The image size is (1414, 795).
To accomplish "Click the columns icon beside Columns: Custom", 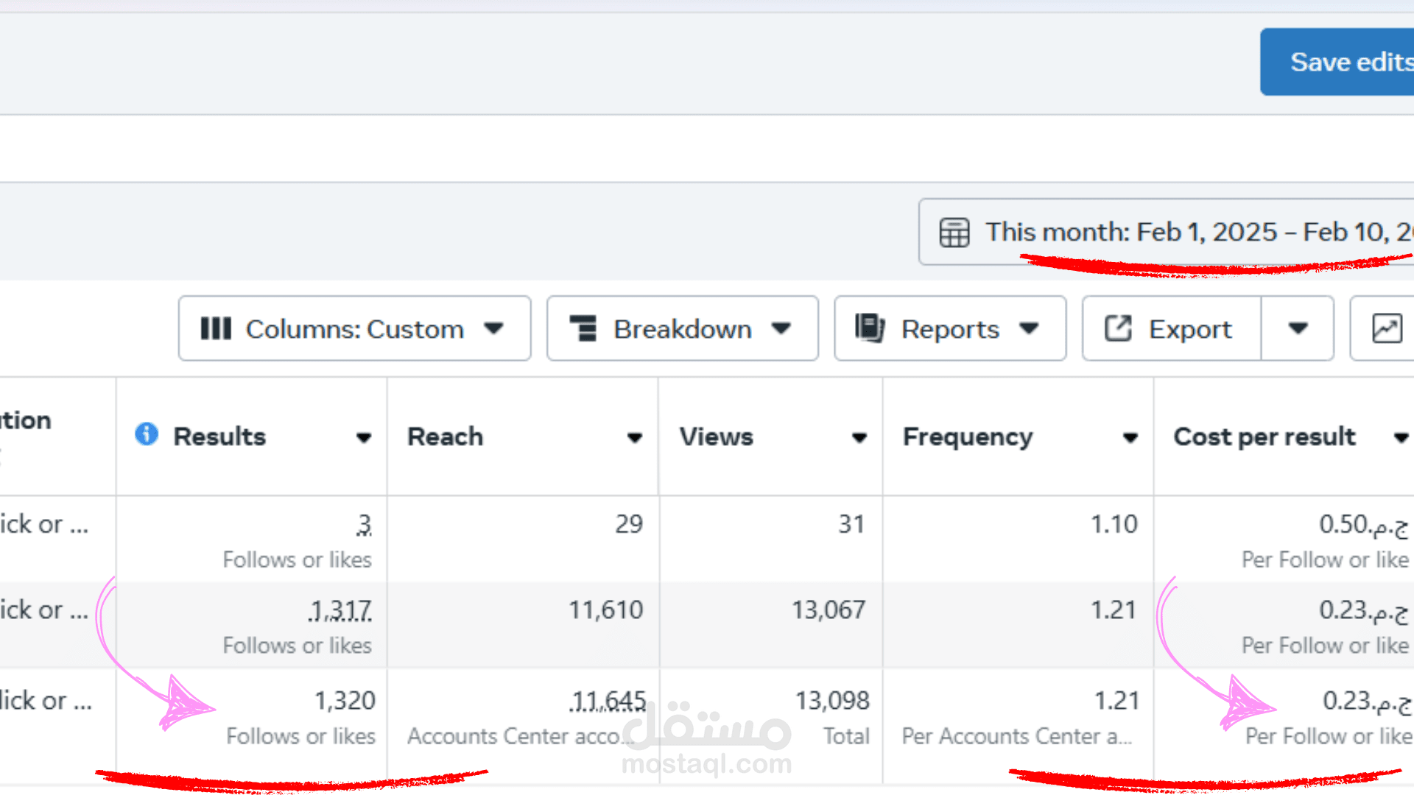I will (216, 328).
